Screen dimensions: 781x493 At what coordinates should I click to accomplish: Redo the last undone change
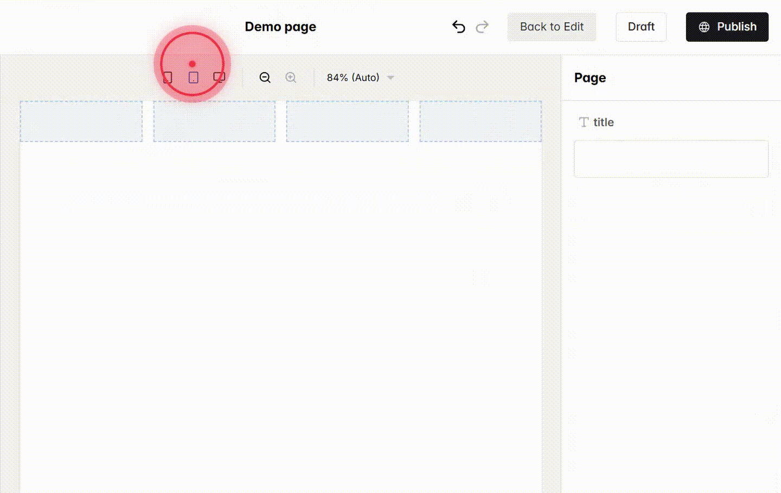(482, 27)
